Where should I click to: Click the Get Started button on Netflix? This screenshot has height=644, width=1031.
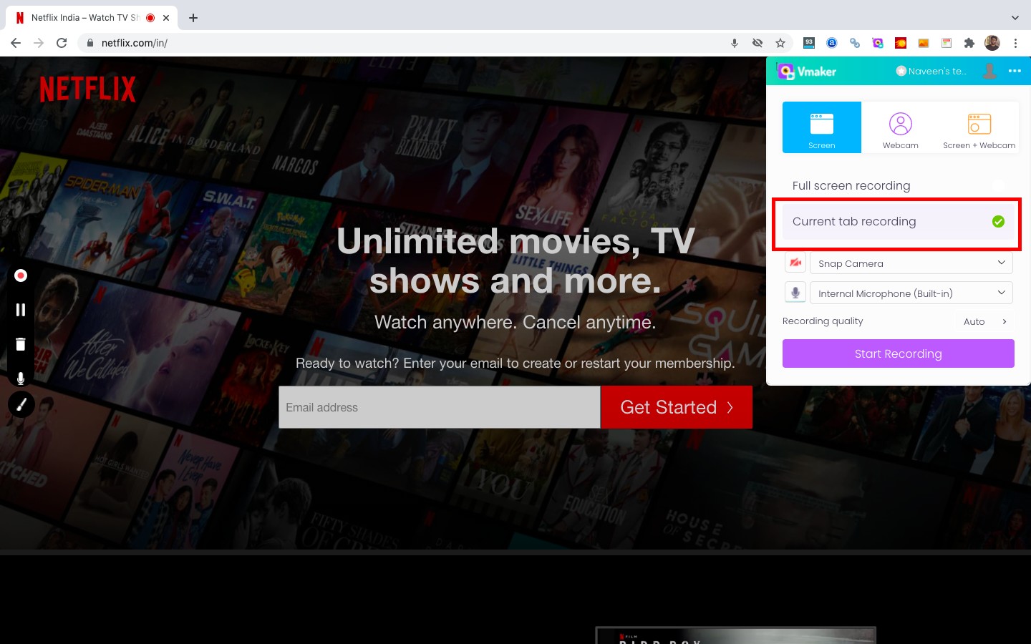[676, 407]
